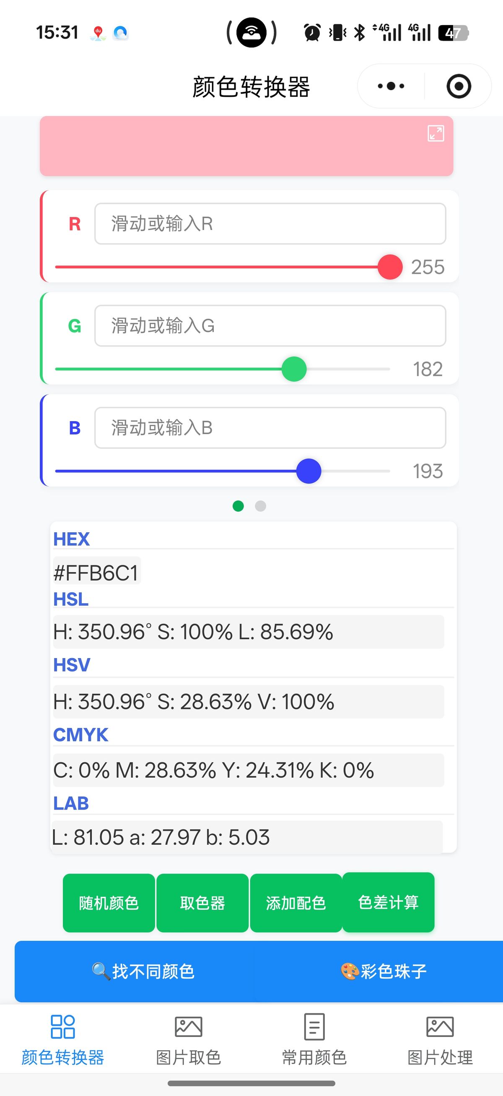The height and width of the screenshot is (1096, 503).
Task: Focus the G value input field
Action: pyautogui.click(x=270, y=326)
